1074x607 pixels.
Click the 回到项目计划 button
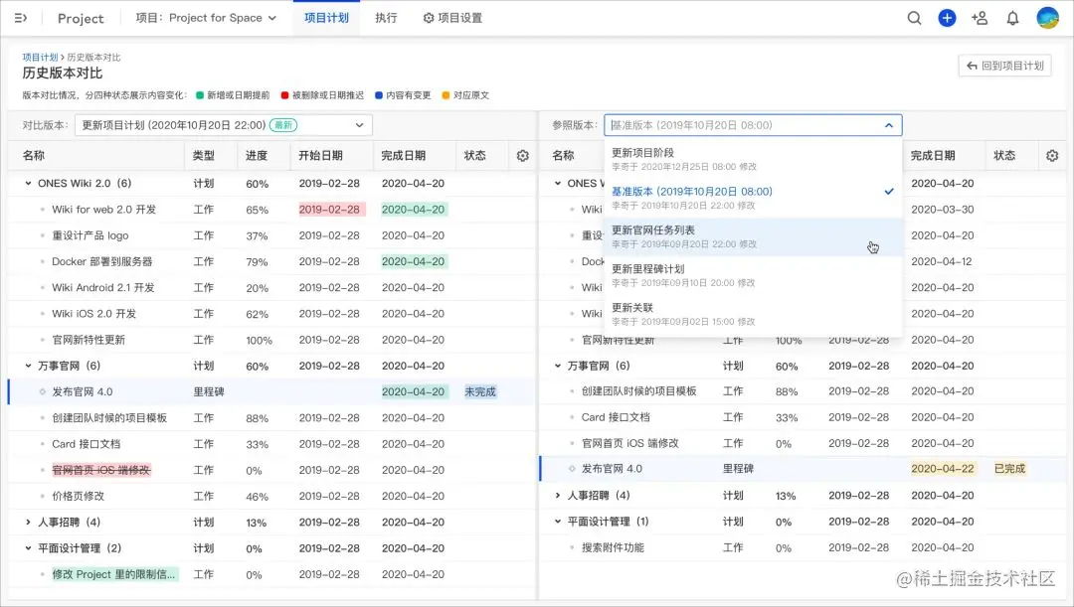(x=1004, y=66)
